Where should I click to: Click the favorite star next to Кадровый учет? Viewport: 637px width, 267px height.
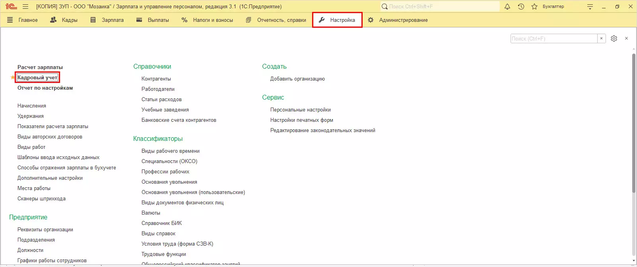pyautogui.click(x=12, y=77)
